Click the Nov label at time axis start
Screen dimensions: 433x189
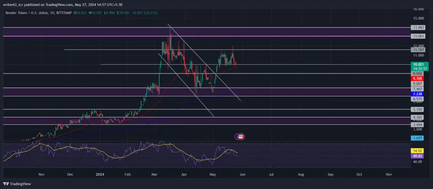[x=41, y=175]
